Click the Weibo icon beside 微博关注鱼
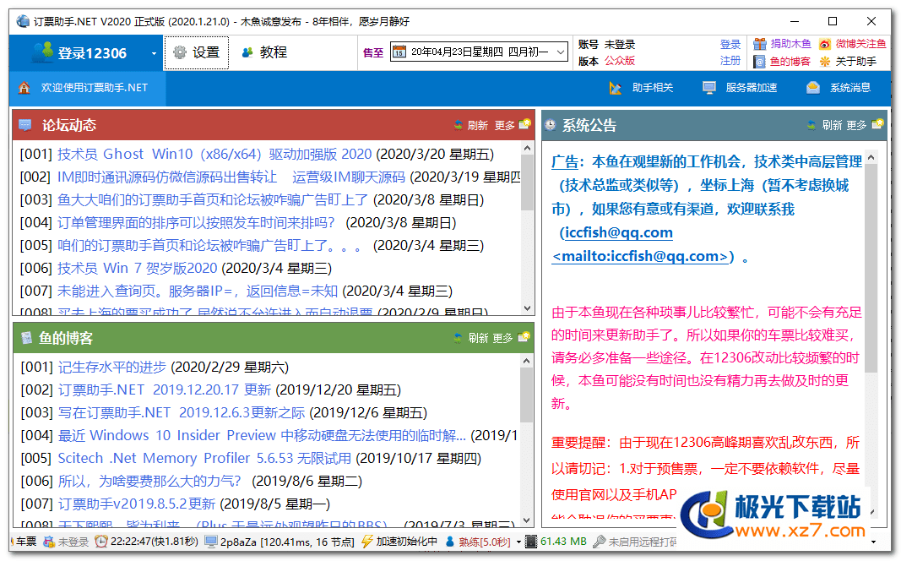 [824, 44]
